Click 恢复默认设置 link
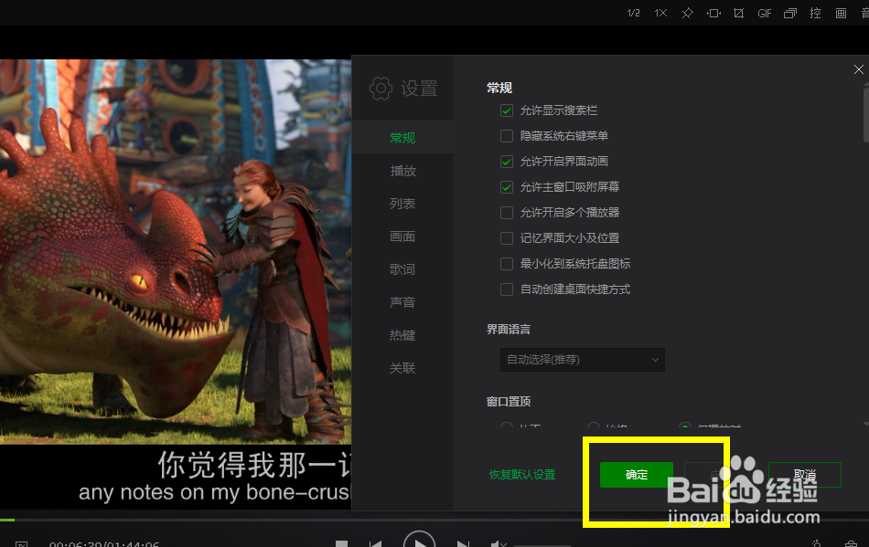Viewport: 869px width, 547px height. tap(522, 475)
